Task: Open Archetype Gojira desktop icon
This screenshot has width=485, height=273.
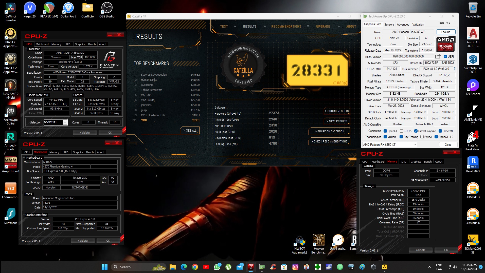Action: 11,115
